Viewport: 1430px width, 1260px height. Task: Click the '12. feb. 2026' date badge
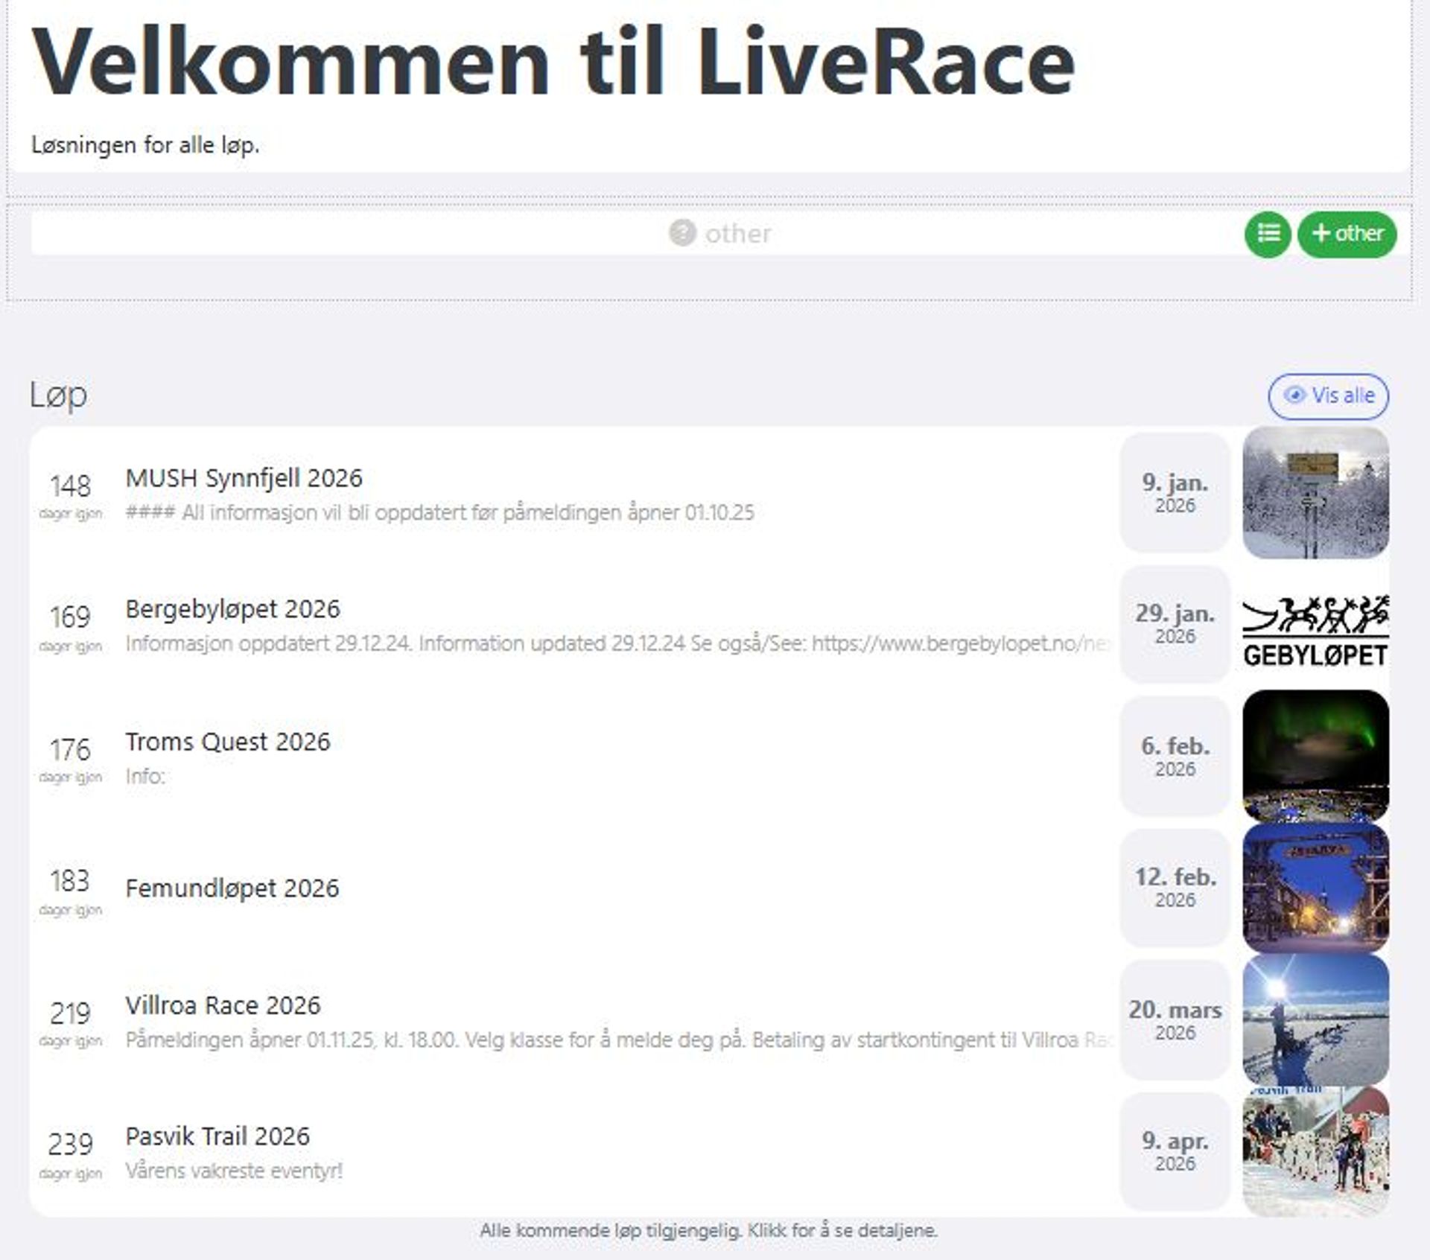tap(1175, 888)
